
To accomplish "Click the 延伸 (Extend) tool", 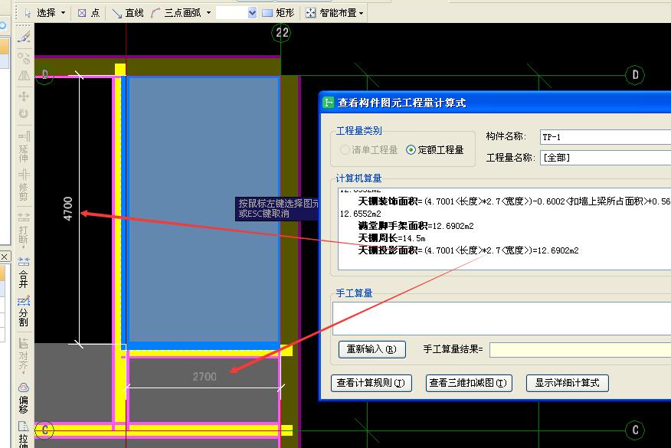I will point(24,146).
